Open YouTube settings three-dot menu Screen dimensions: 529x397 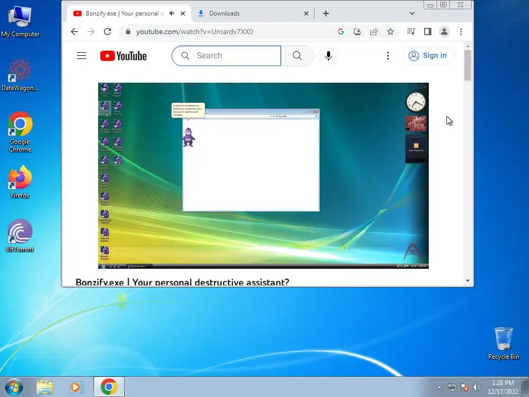coord(388,56)
